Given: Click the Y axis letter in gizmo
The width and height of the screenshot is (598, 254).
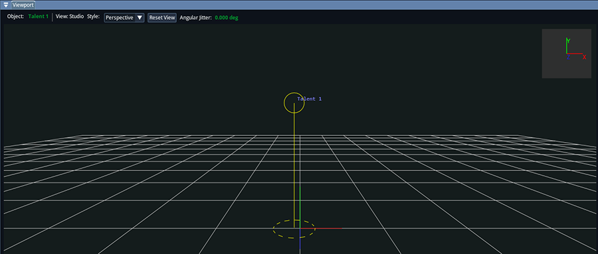Looking at the screenshot, I should pyautogui.click(x=568, y=40).
